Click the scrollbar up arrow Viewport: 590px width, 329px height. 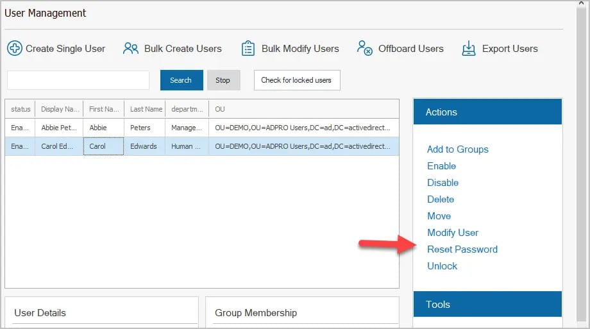click(582, 3)
